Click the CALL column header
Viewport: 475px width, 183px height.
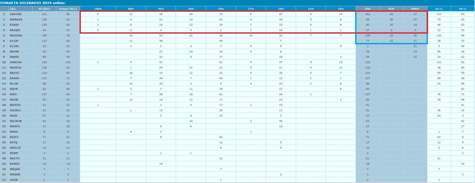click(13, 8)
